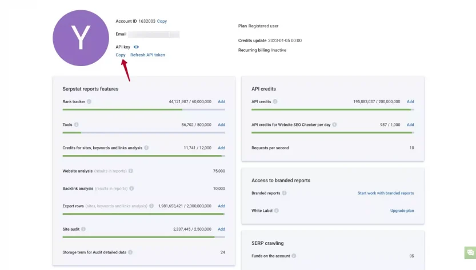The height and width of the screenshot is (270, 476).
Task: Add API credits for Website SEO Checker
Action: (410, 125)
